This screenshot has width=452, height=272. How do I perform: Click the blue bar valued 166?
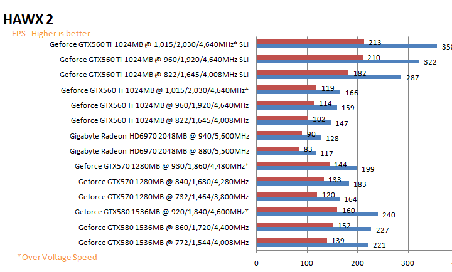(x=298, y=92)
